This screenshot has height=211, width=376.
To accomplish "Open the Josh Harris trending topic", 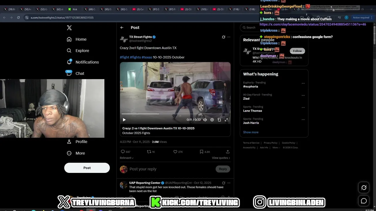I will (251, 123).
